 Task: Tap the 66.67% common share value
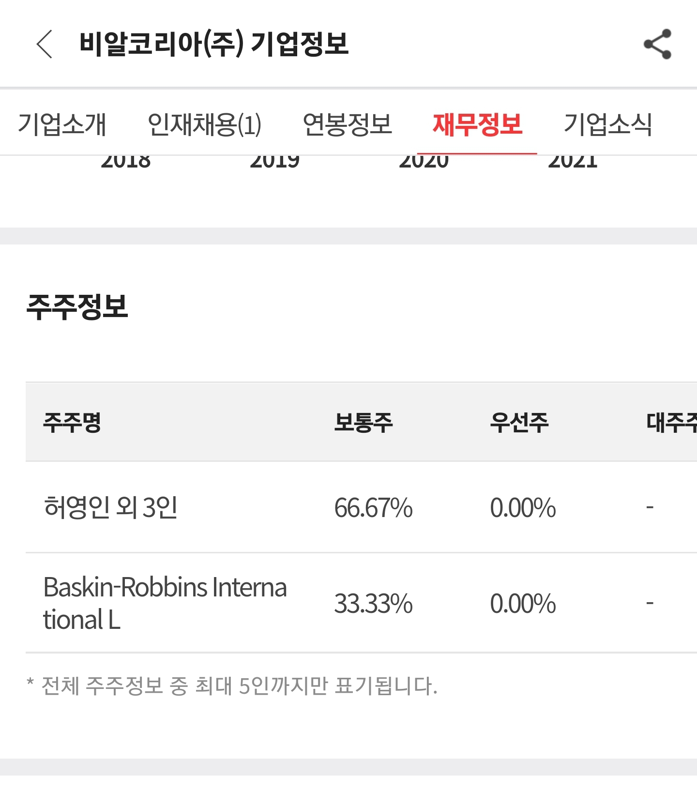[x=373, y=508]
